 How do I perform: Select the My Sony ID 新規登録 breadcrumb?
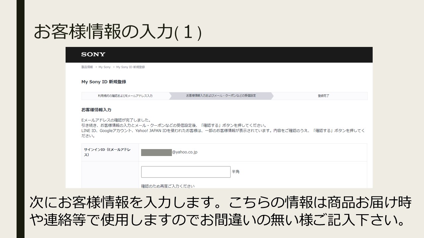(x=131, y=67)
